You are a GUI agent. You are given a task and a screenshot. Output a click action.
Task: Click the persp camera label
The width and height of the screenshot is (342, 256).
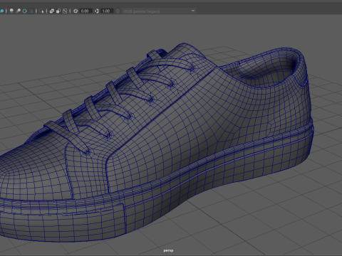pyautogui.click(x=168, y=250)
